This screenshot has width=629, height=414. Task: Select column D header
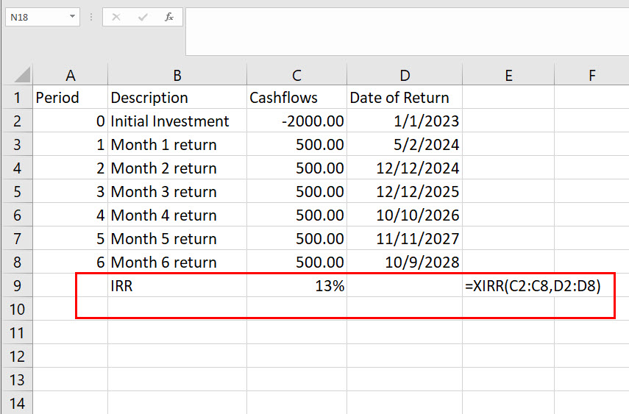(x=405, y=75)
